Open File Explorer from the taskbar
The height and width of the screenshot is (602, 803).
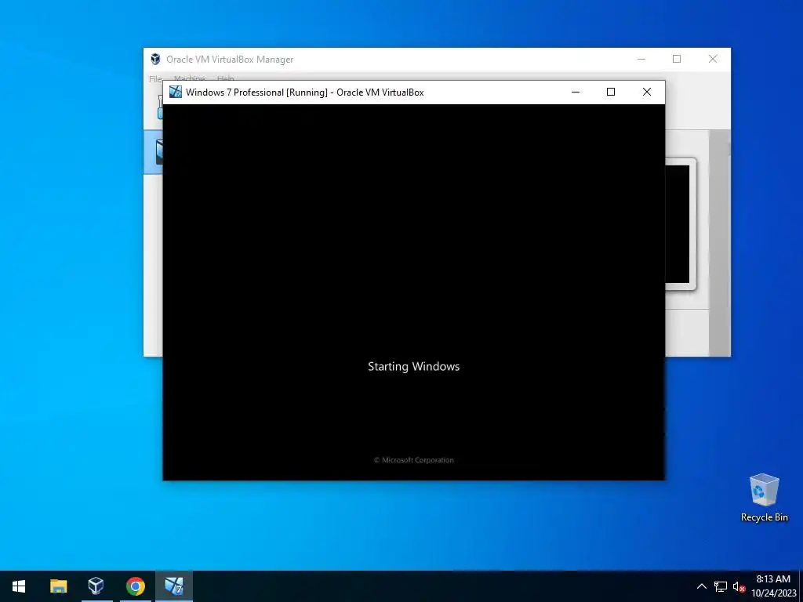[58, 586]
